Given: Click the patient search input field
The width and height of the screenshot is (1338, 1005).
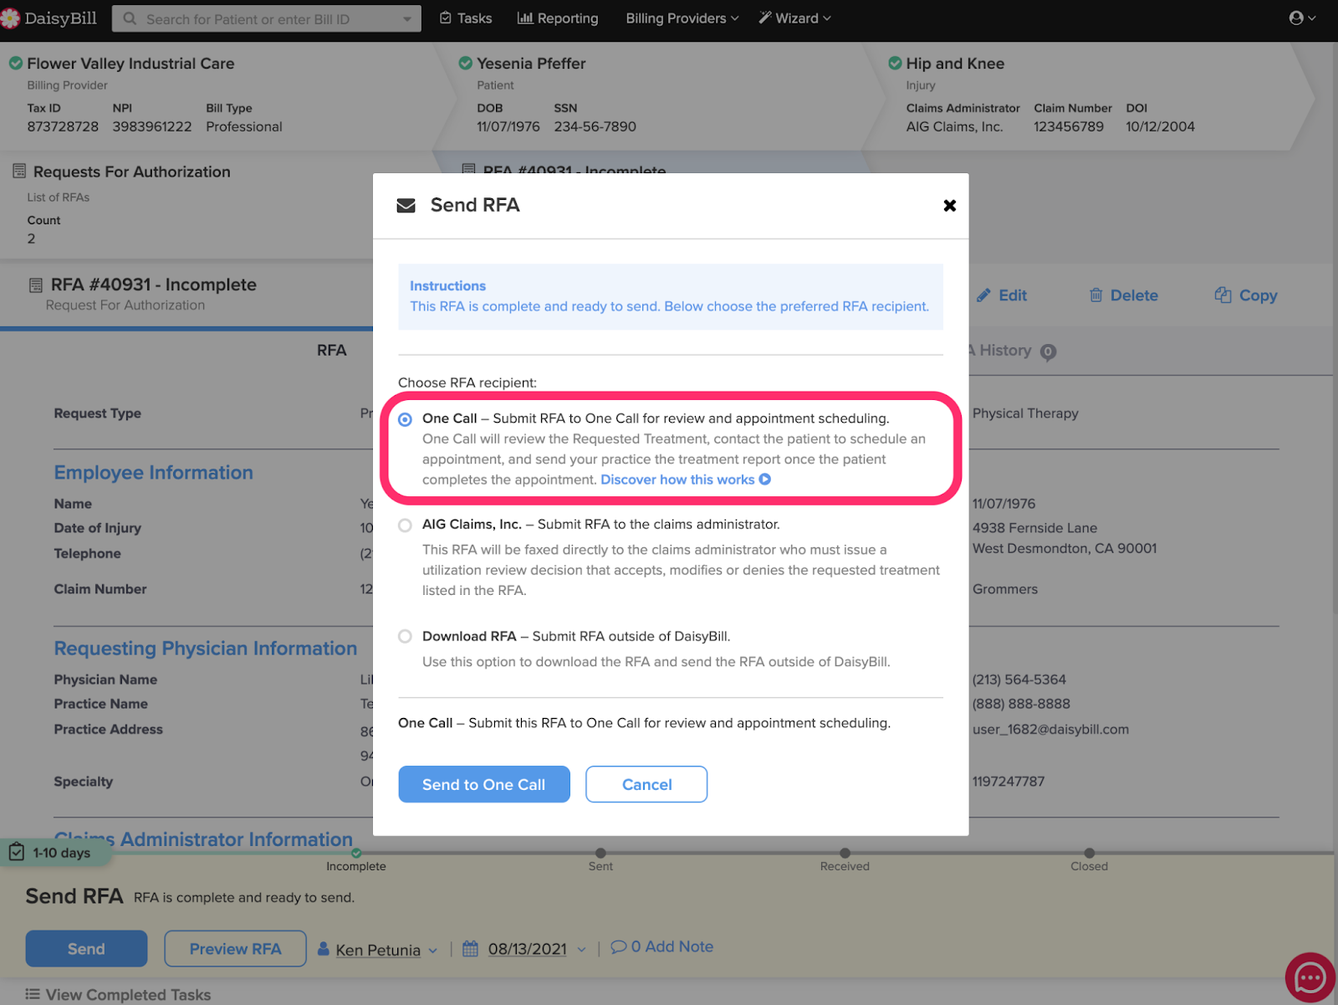Looking at the screenshot, I should click(x=268, y=18).
